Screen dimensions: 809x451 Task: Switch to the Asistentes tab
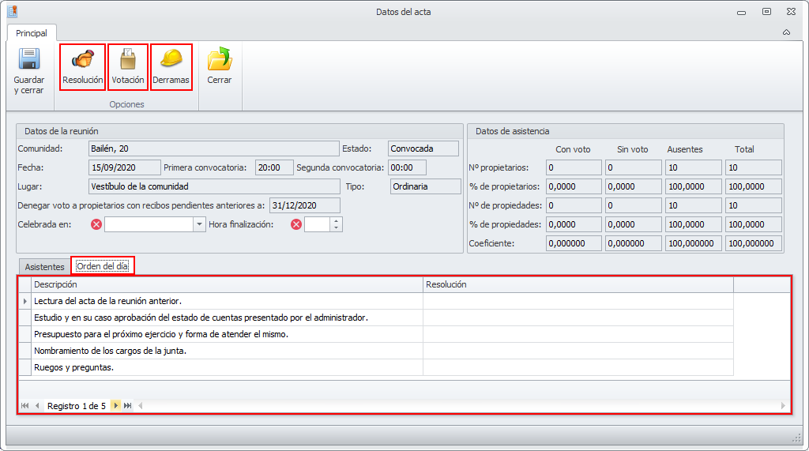[45, 267]
